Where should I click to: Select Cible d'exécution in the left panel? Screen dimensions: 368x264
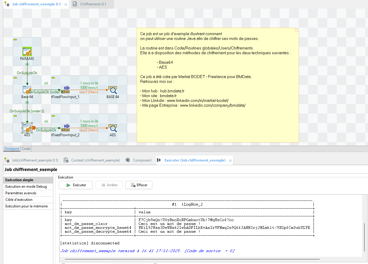(x=18, y=199)
